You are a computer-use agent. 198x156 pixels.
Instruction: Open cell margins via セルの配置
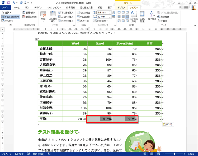click(142, 17)
